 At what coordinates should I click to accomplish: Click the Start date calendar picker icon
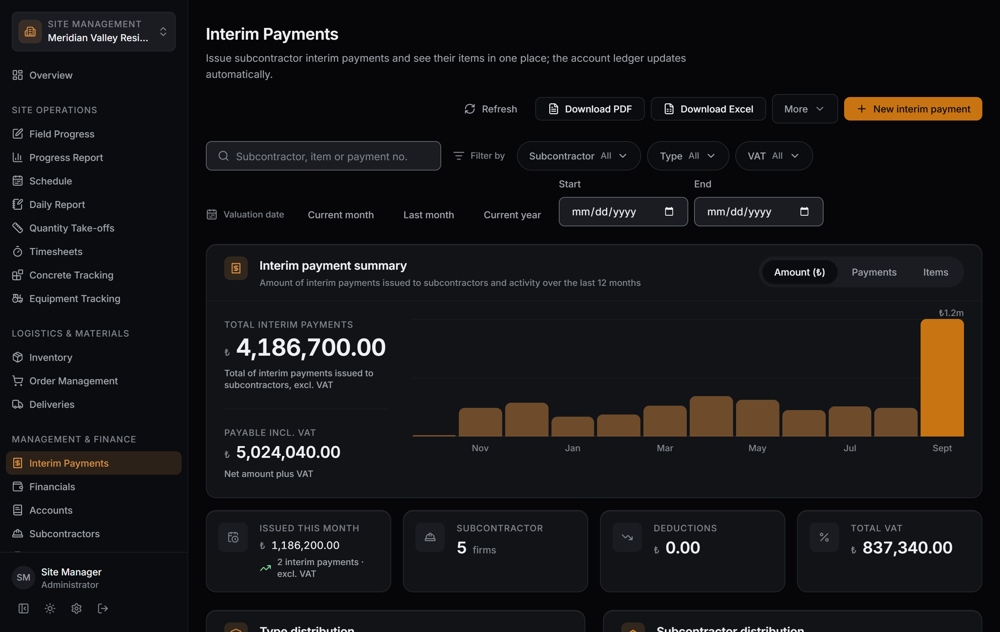669,212
